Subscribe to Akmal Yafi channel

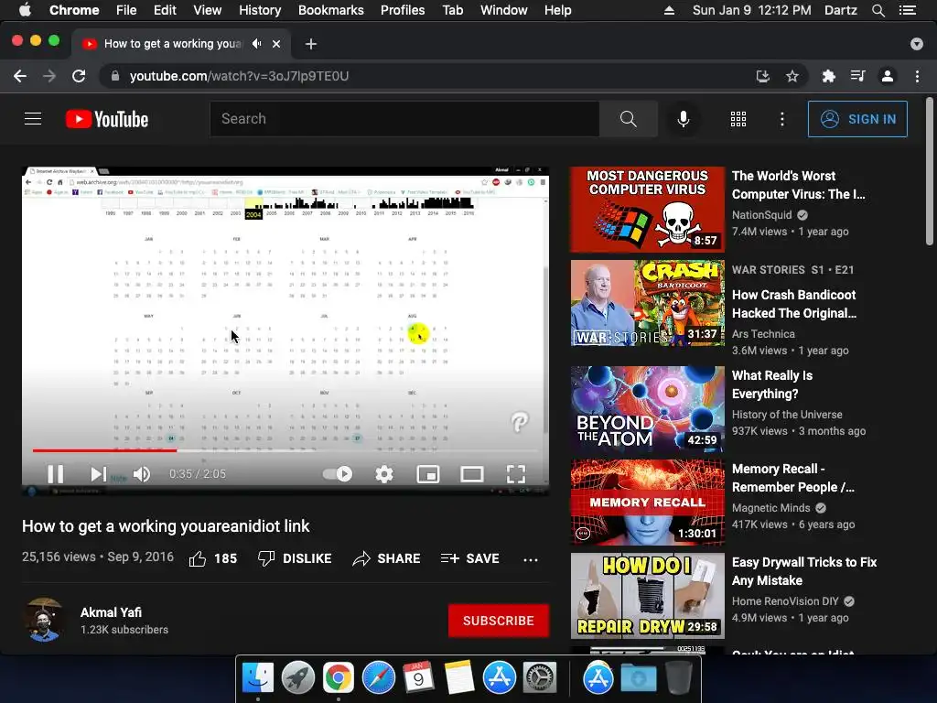(x=499, y=621)
